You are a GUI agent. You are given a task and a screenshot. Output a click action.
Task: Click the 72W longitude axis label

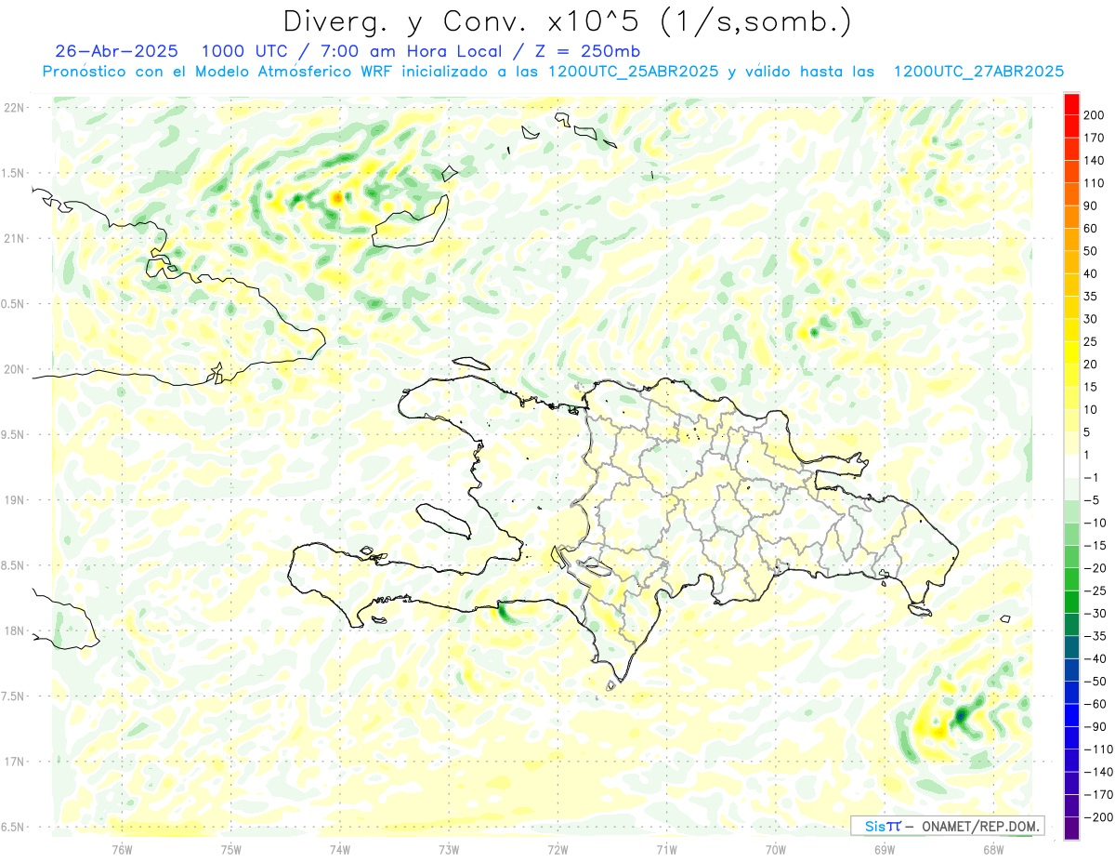(557, 849)
